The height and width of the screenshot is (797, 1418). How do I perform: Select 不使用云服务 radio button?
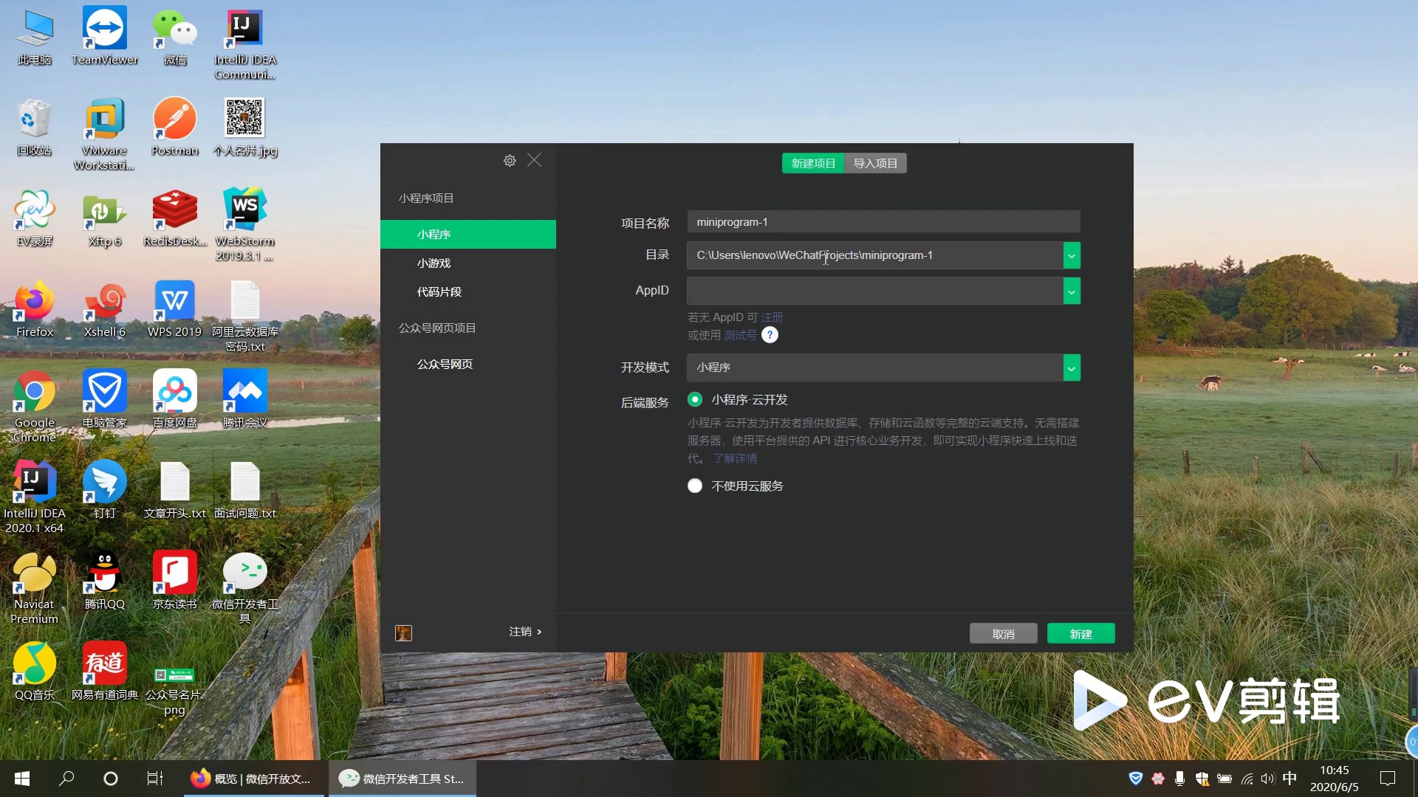(696, 486)
